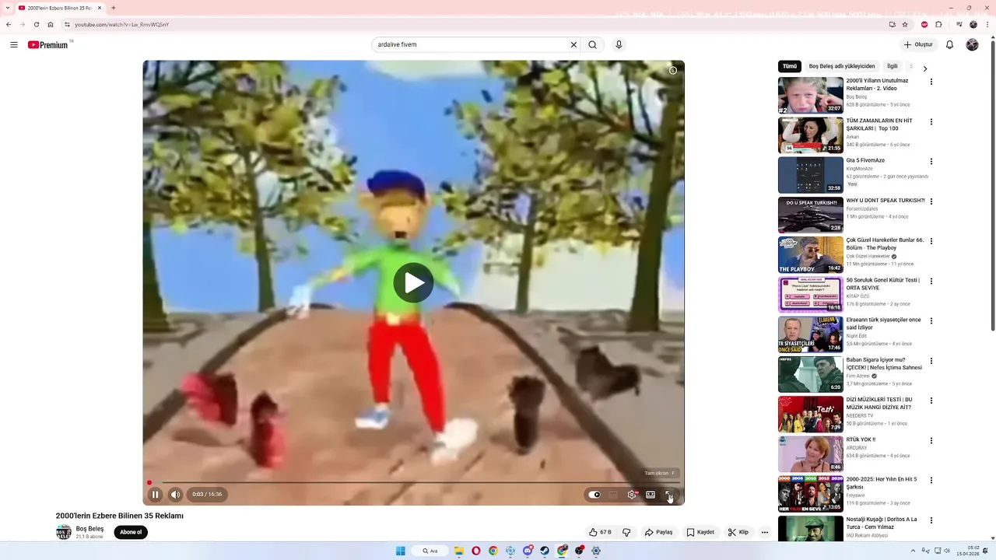Go back in browser history
This screenshot has height=560, width=996.
pos(9,24)
